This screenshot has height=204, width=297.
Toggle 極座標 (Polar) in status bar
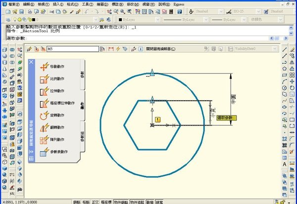[x=106, y=202]
